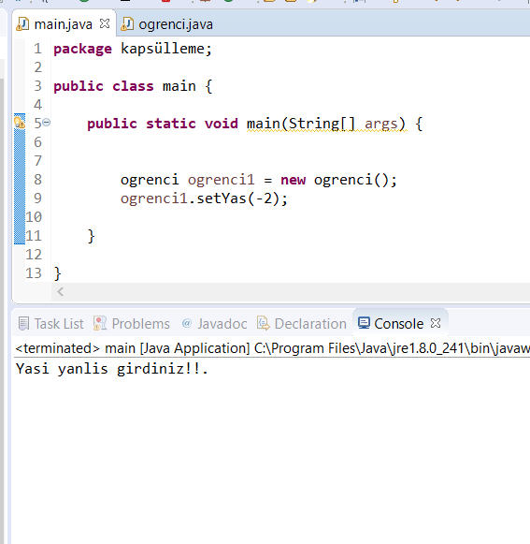
Task: Click the Declaration view icon
Action: (264, 323)
